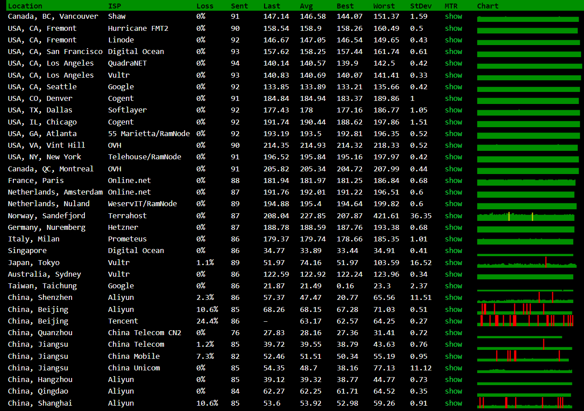Image resolution: width=584 pixels, height=411 pixels.
Task: Select the 24.4% loss value
Action: coord(207,321)
